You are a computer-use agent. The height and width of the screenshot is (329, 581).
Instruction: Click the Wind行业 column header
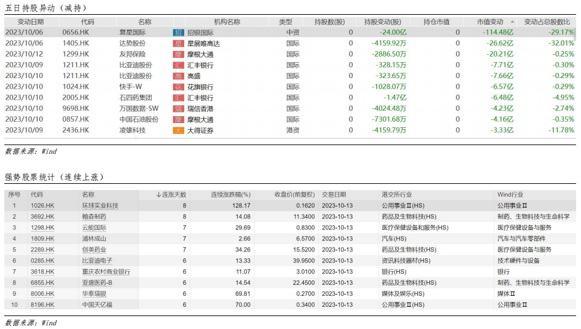[510, 195]
